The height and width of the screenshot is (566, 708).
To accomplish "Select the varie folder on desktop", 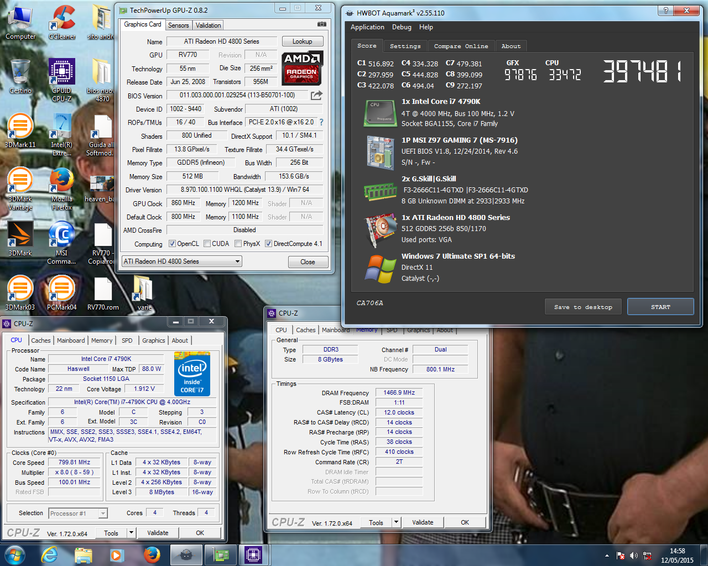I will [144, 293].
